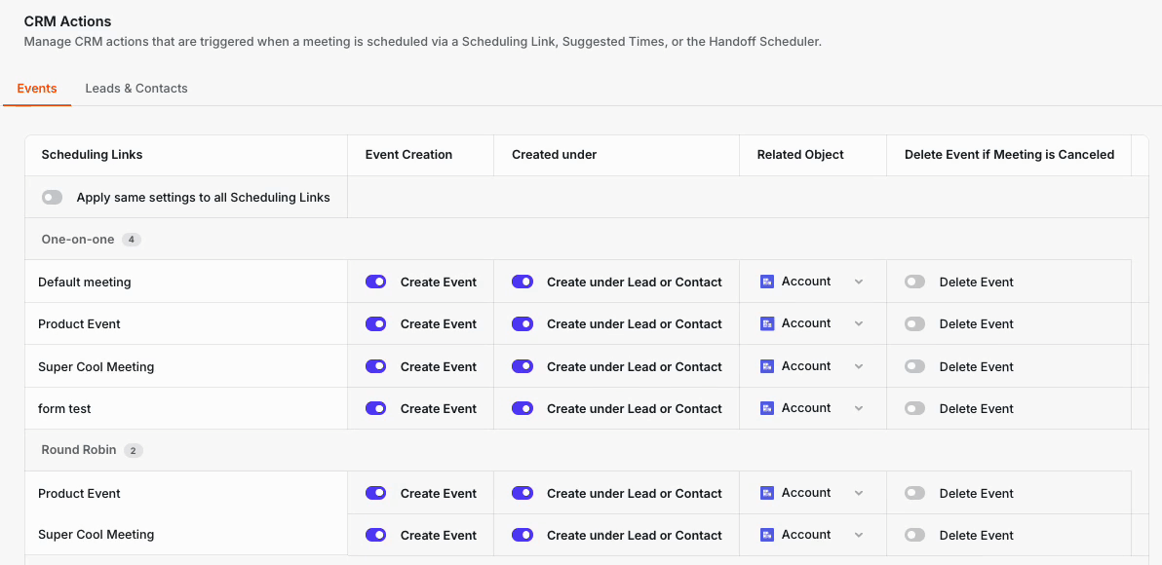Click the Round Robin count badge
This screenshot has height=565, width=1162.
click(134, 450)
